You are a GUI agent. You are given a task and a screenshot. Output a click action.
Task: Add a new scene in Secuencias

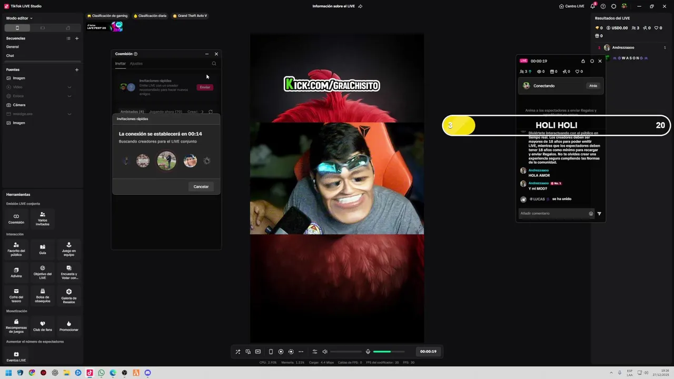[x=77, y=38]
